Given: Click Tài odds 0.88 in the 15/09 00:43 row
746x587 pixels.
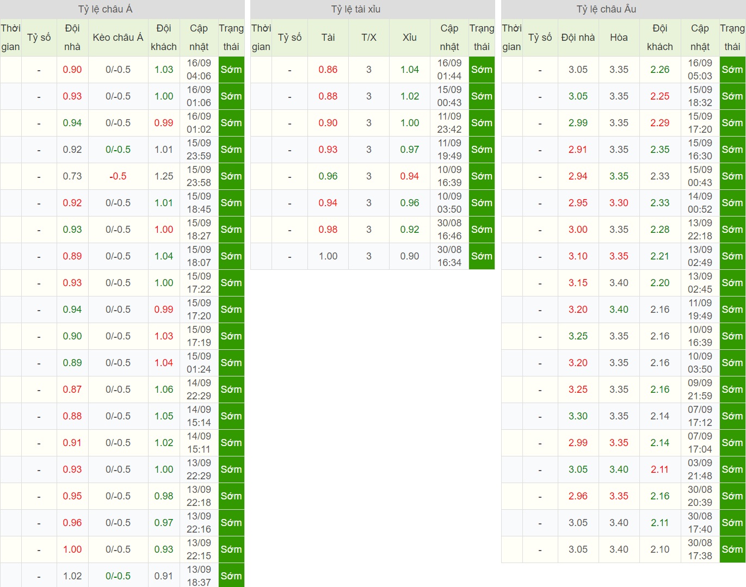Looking at the screenshot, I should (328, 96).
